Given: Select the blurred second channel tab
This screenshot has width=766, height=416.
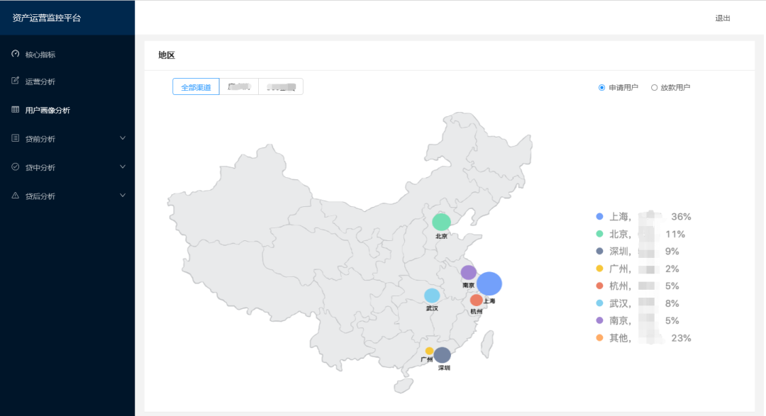Looking at the screenshot, I should (239, 87).
